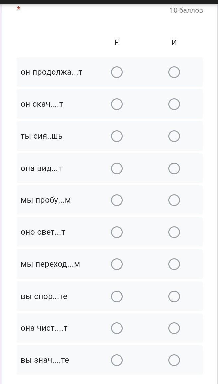Mark И for 'мы переход...м'

[x=174, y=264]
